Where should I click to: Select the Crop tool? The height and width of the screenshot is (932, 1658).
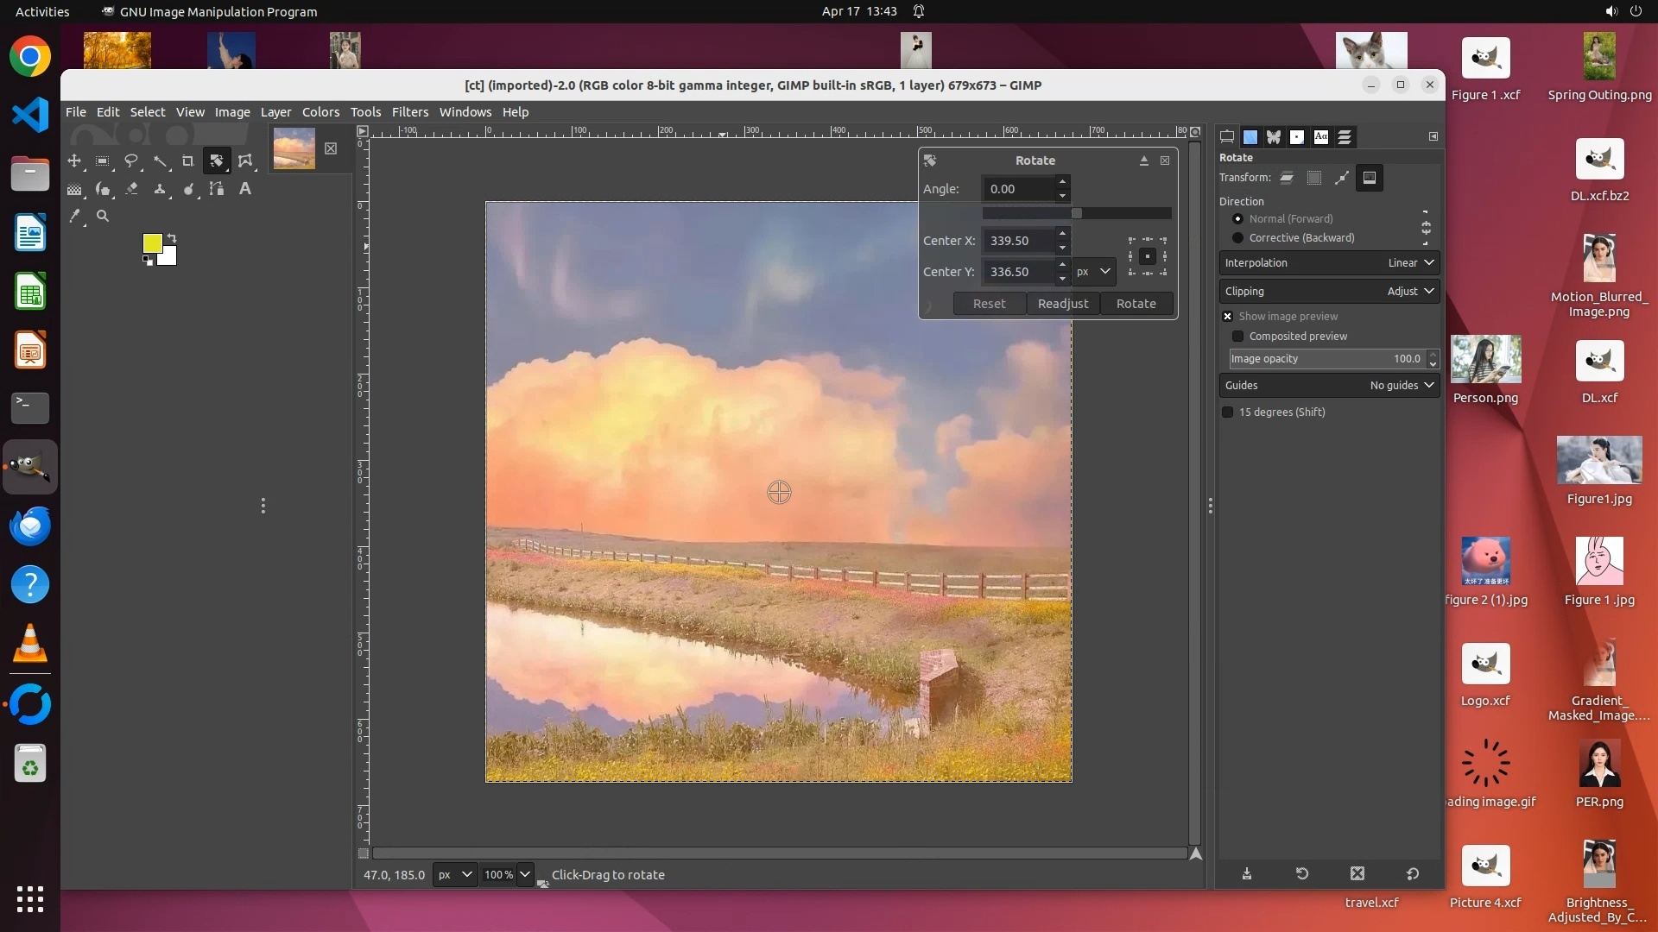click(x=187, y=161)
